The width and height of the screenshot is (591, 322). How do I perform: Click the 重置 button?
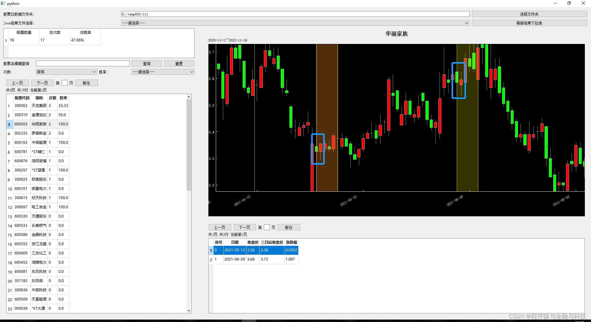tap(179, 64)
